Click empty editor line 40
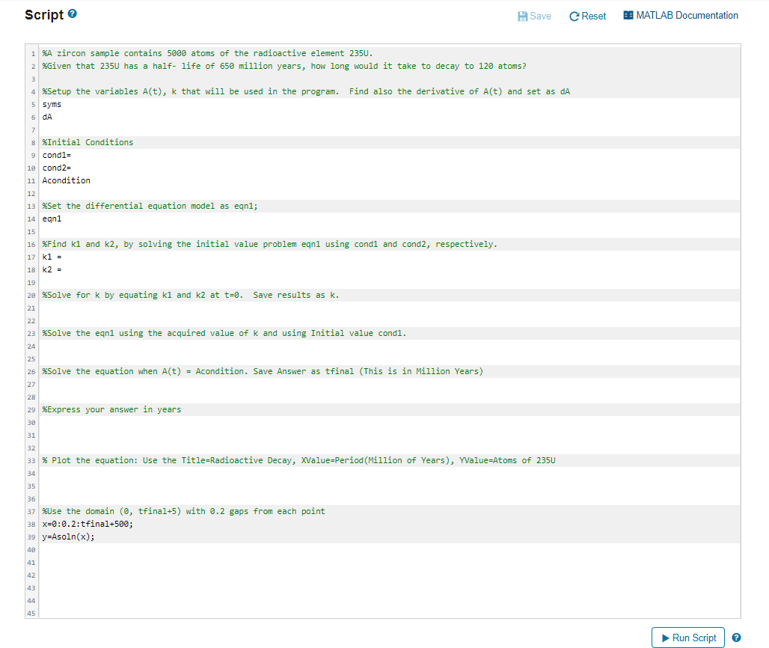This screenshot has width=769, height=648. click(390, 550)
